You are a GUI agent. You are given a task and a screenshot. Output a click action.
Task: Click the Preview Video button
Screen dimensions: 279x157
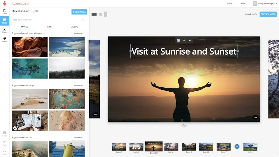[x=268, y=14]
